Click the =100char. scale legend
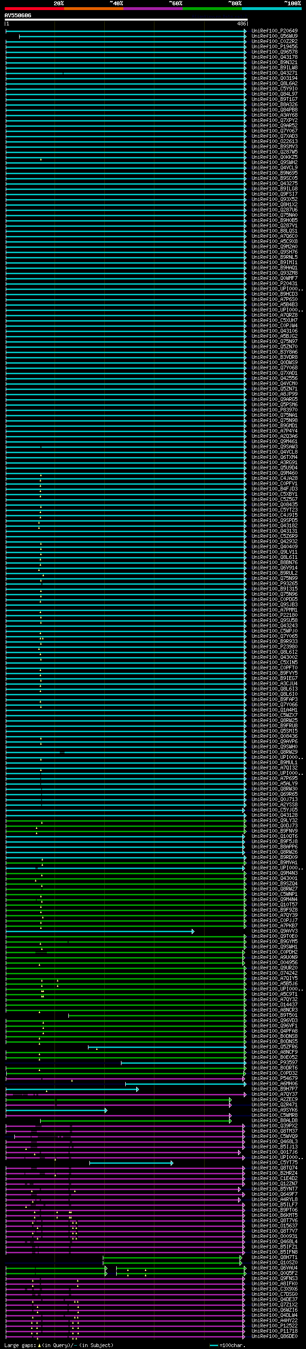 point(228,1345)
